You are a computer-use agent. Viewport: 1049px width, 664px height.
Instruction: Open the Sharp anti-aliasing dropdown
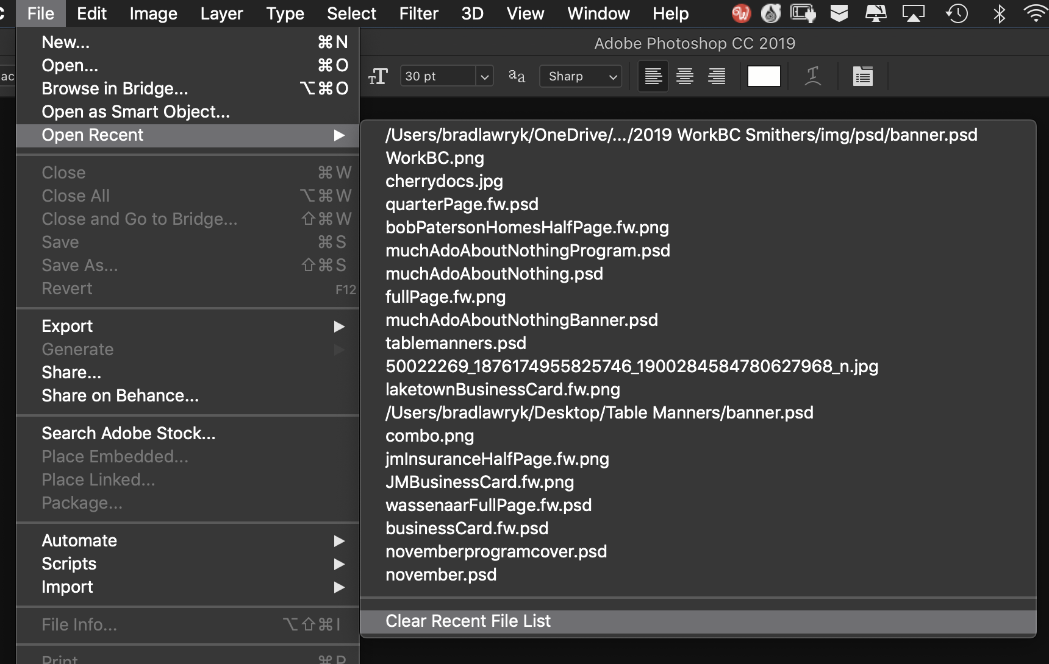click(581, 76)
